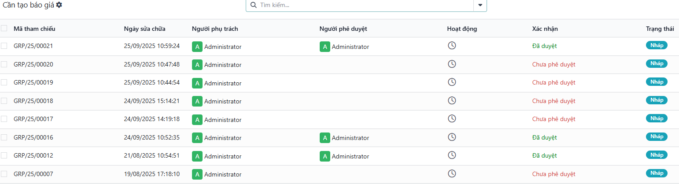This screenshot has width=679, height=184.
Task: Click the Mã tham chiếu column header
Action: [34, 29]
